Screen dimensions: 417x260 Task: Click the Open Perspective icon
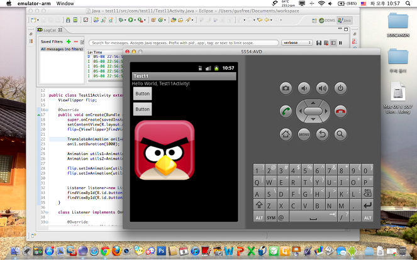314,20
